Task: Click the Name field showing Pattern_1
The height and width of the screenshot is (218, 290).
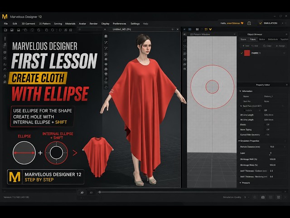Action: pyautogui.click(x=274, y=96)
